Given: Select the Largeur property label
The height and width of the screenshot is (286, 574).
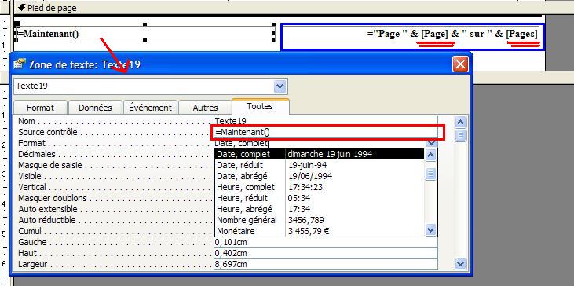Looking at the screenshot, I should click(x=33, y=264).
